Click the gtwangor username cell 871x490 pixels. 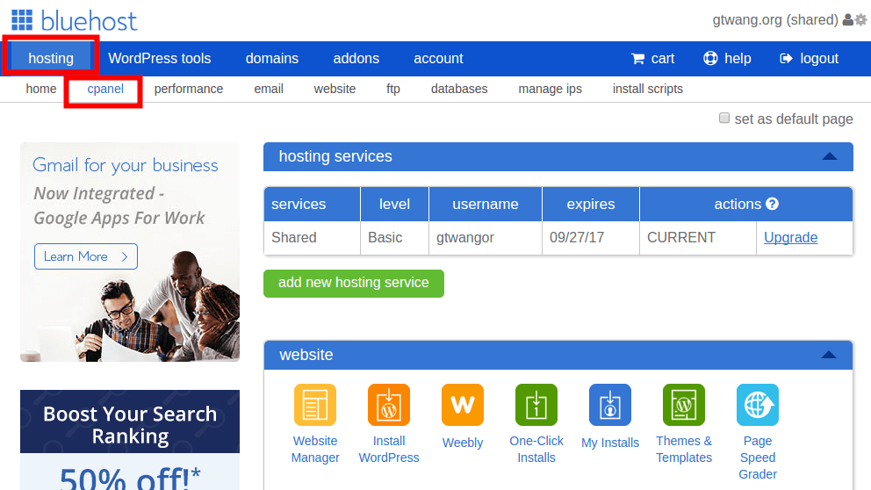tap(486, 238)
